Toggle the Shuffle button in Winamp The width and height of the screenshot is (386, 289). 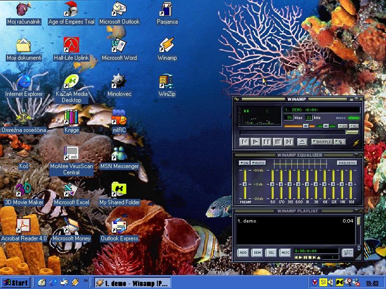pyautogui.click(x=322, y=142)
